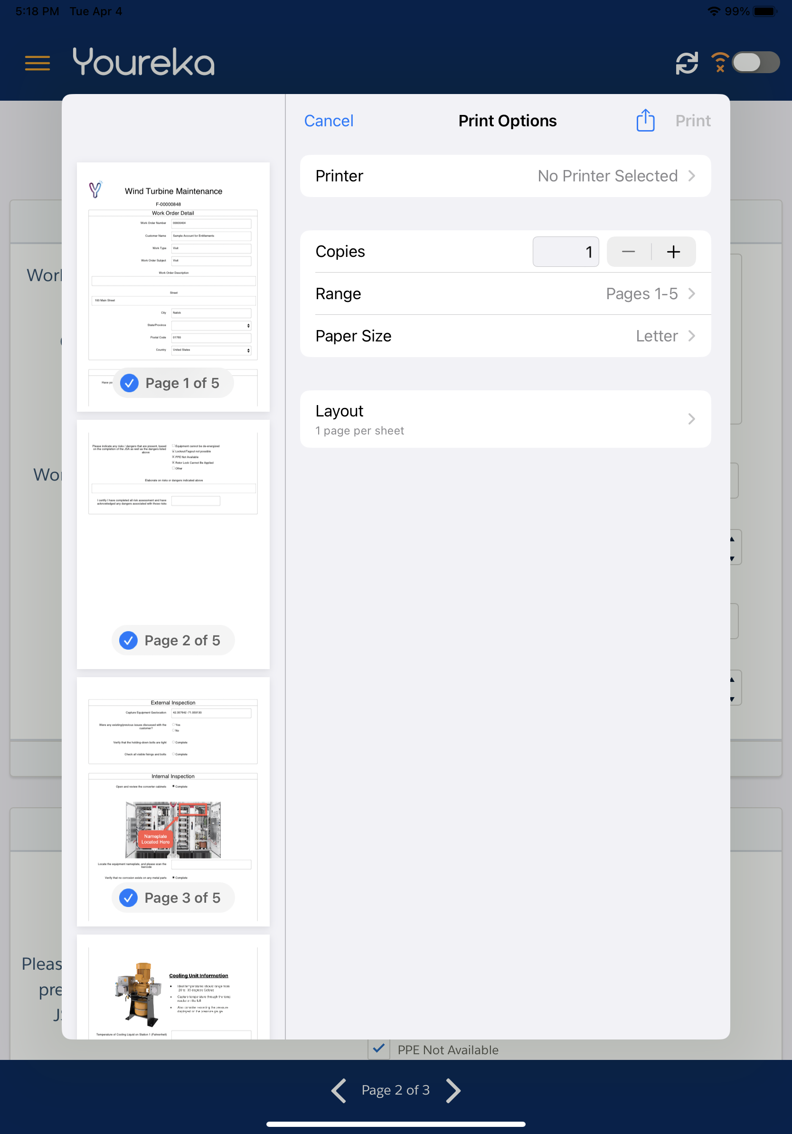Viewport: 792px width, 1134px height.
Task: Decrease copies with the minus button
Action: pos(629,252)
